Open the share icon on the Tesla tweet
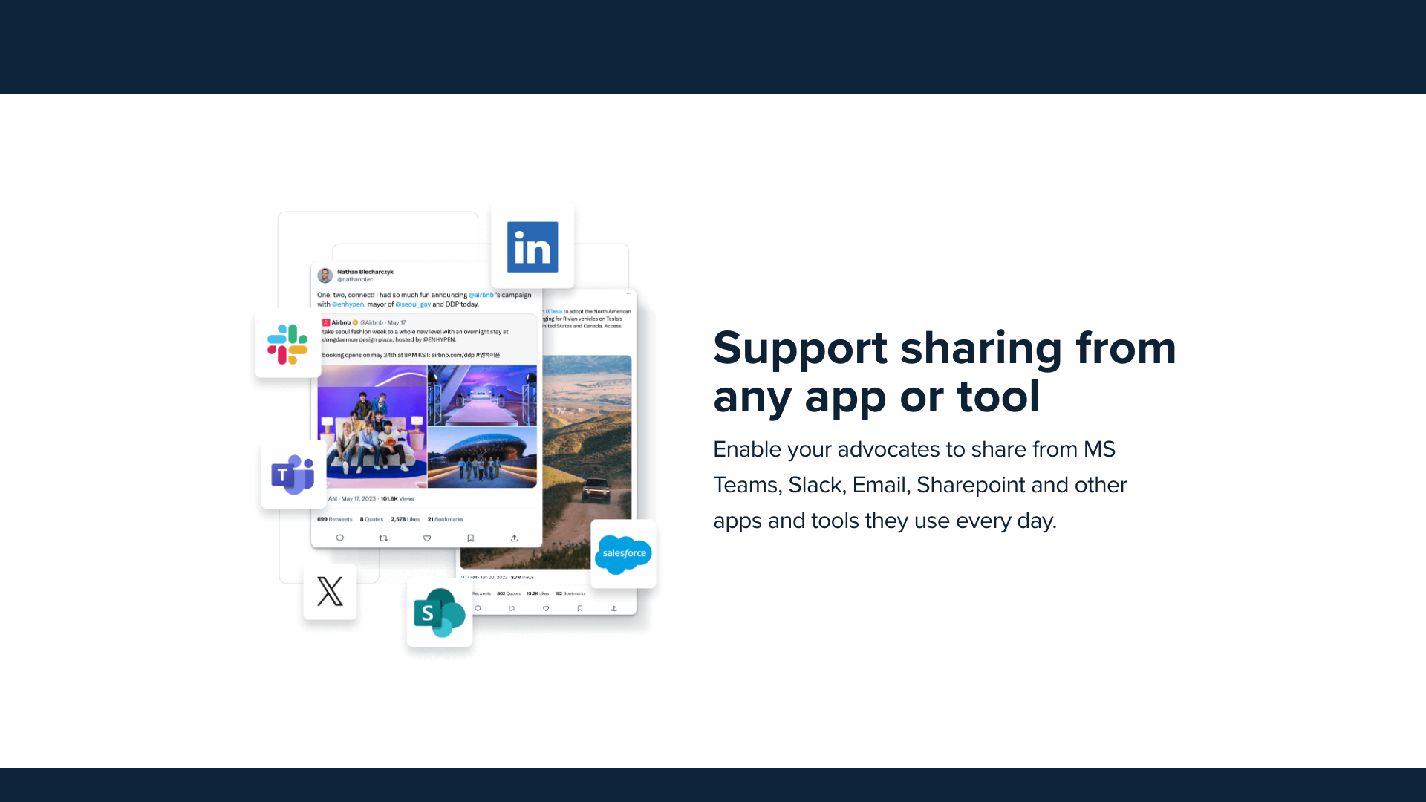 [614, 607]
